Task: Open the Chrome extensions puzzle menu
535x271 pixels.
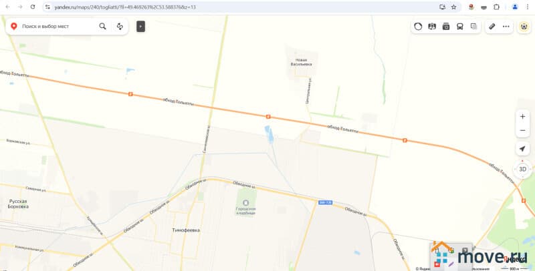Action: pos(496,7)
